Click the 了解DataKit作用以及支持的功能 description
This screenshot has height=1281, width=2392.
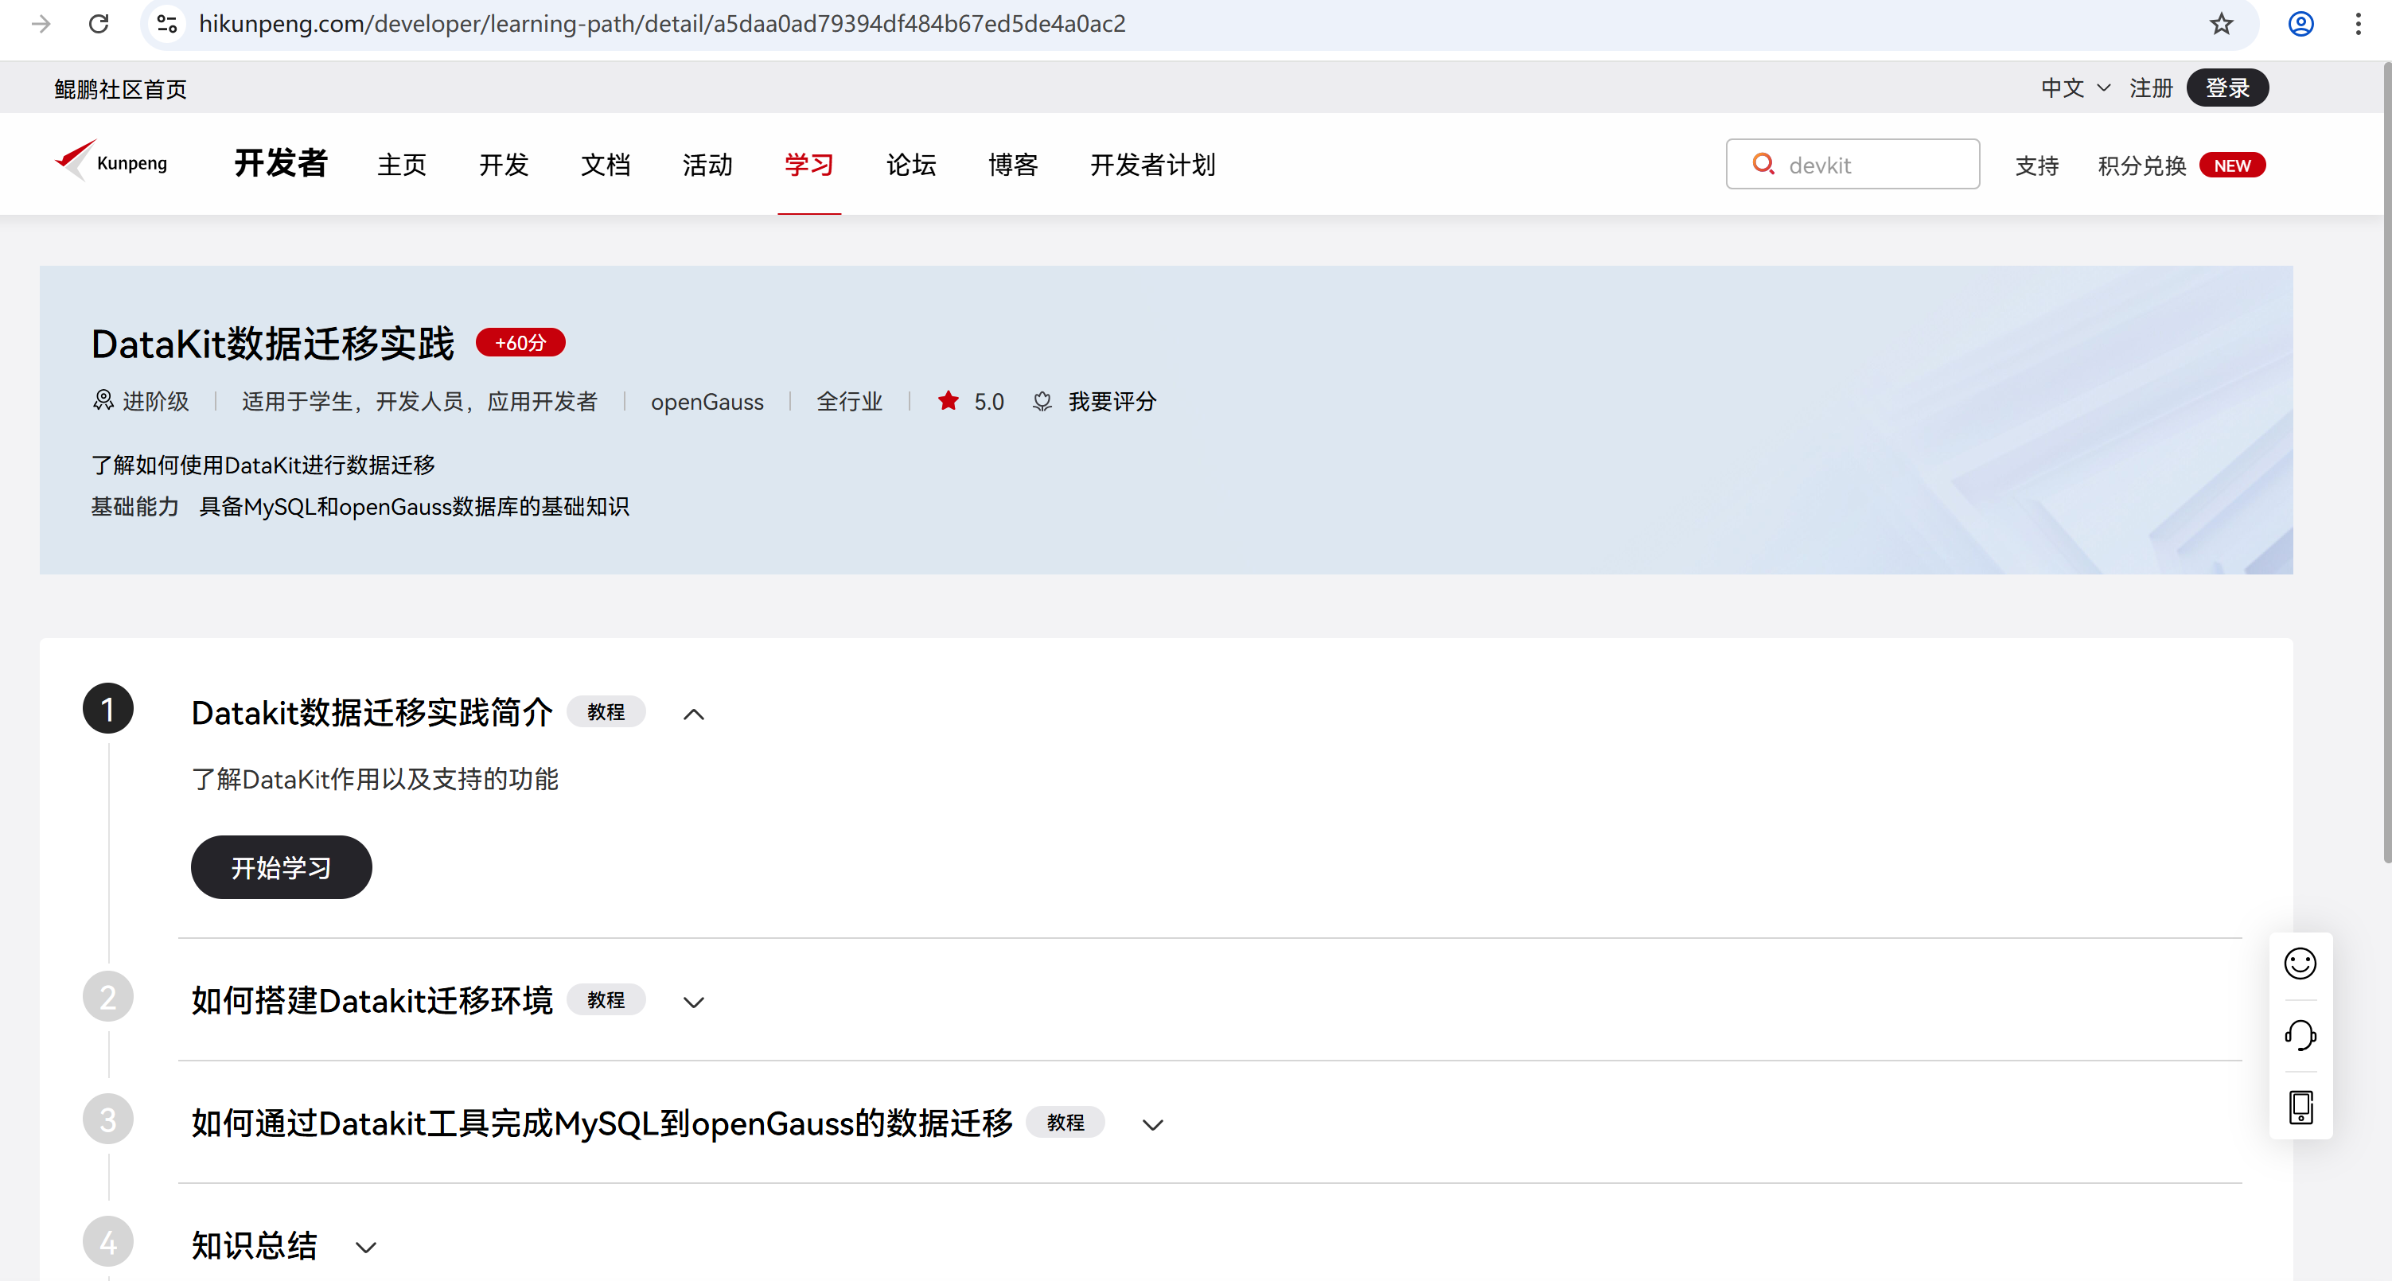(x=375, y=779)
